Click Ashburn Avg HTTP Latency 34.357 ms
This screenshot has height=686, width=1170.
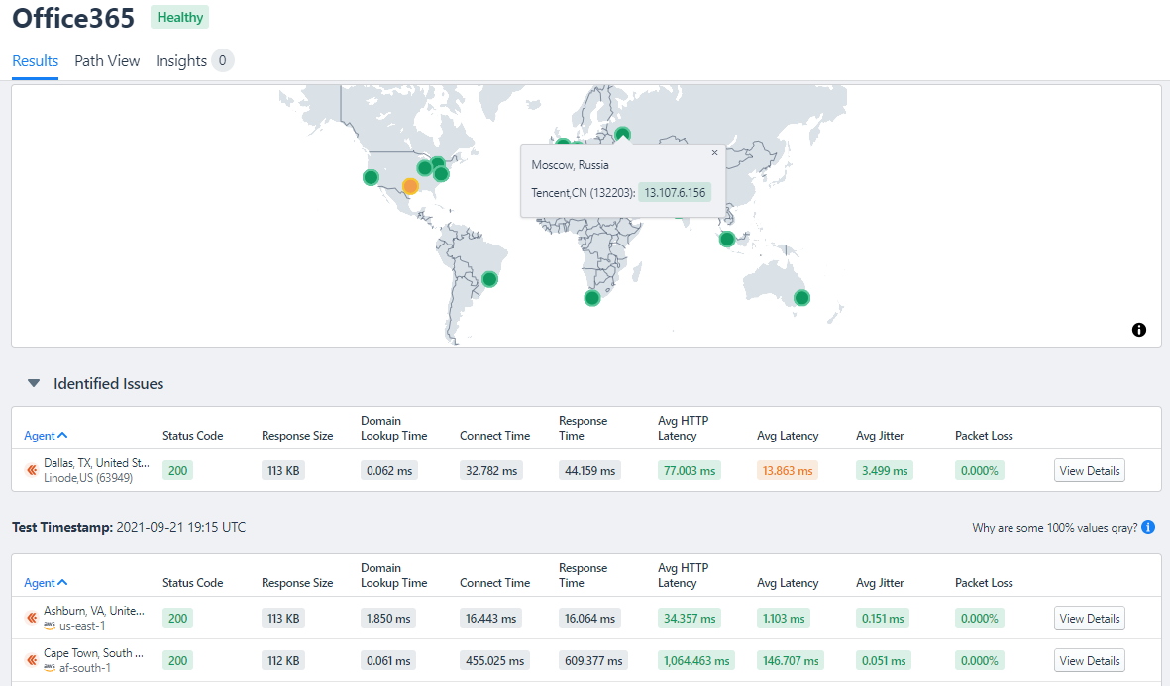click(x=690, y=618)
